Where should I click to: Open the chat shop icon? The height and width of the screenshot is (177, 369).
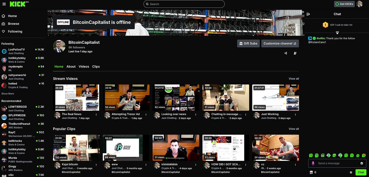pos(311,172)
